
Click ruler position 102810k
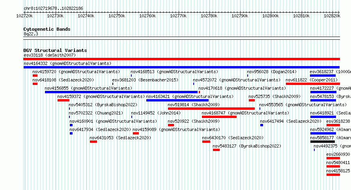(x=301, y=16)
